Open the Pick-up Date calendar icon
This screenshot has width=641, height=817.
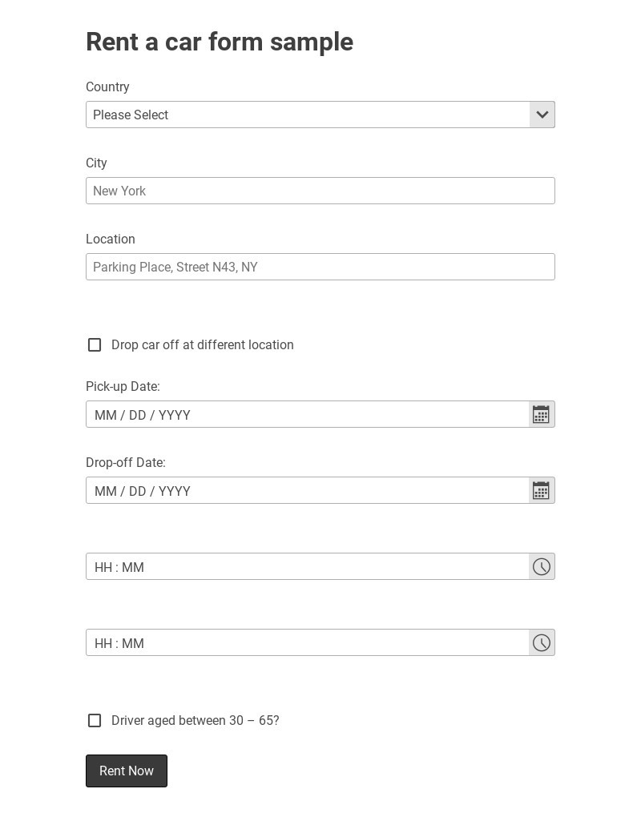coord(542,414)
